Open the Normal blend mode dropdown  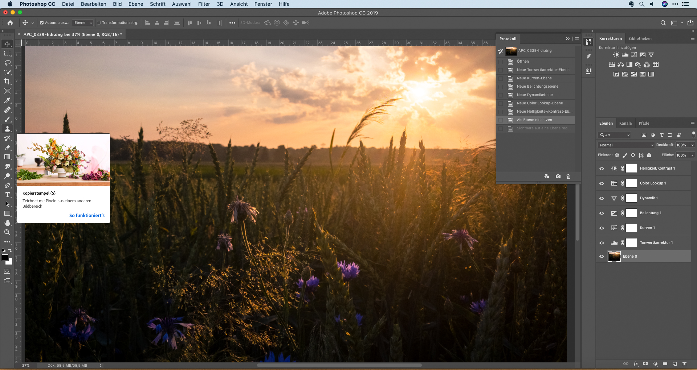click(x=626, y=145)
